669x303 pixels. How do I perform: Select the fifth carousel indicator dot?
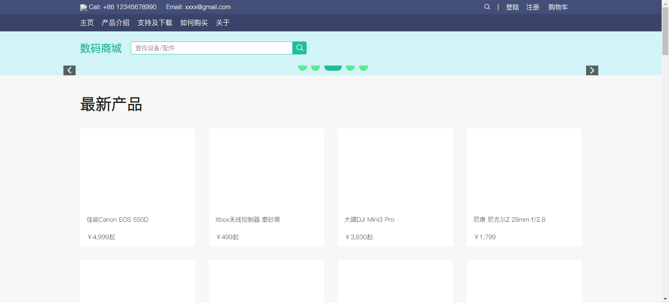[x=363, y=68]
